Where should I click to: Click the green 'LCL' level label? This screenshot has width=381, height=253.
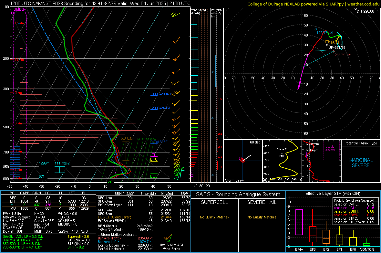pyautogui.click(x=154, y=176)
